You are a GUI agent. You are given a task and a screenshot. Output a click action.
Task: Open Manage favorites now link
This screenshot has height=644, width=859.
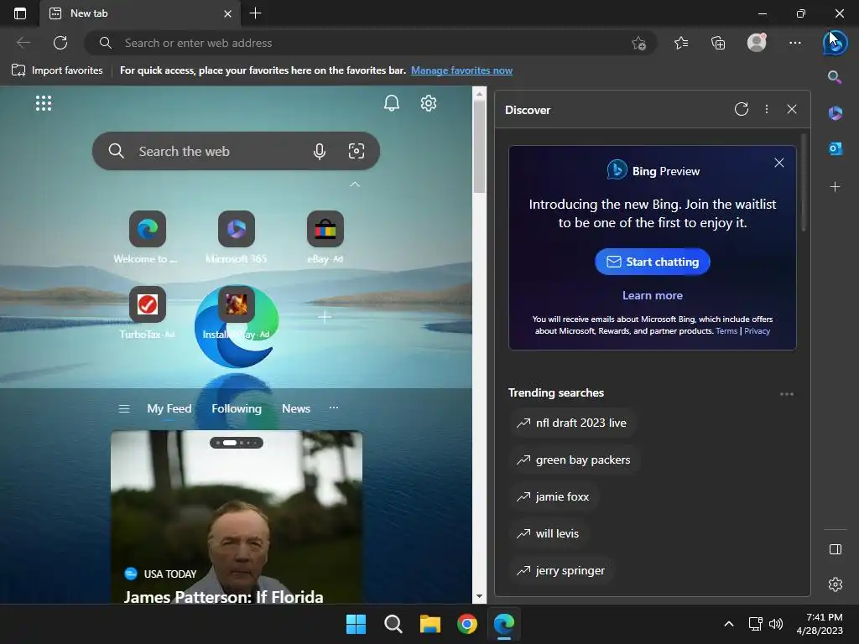462,70
